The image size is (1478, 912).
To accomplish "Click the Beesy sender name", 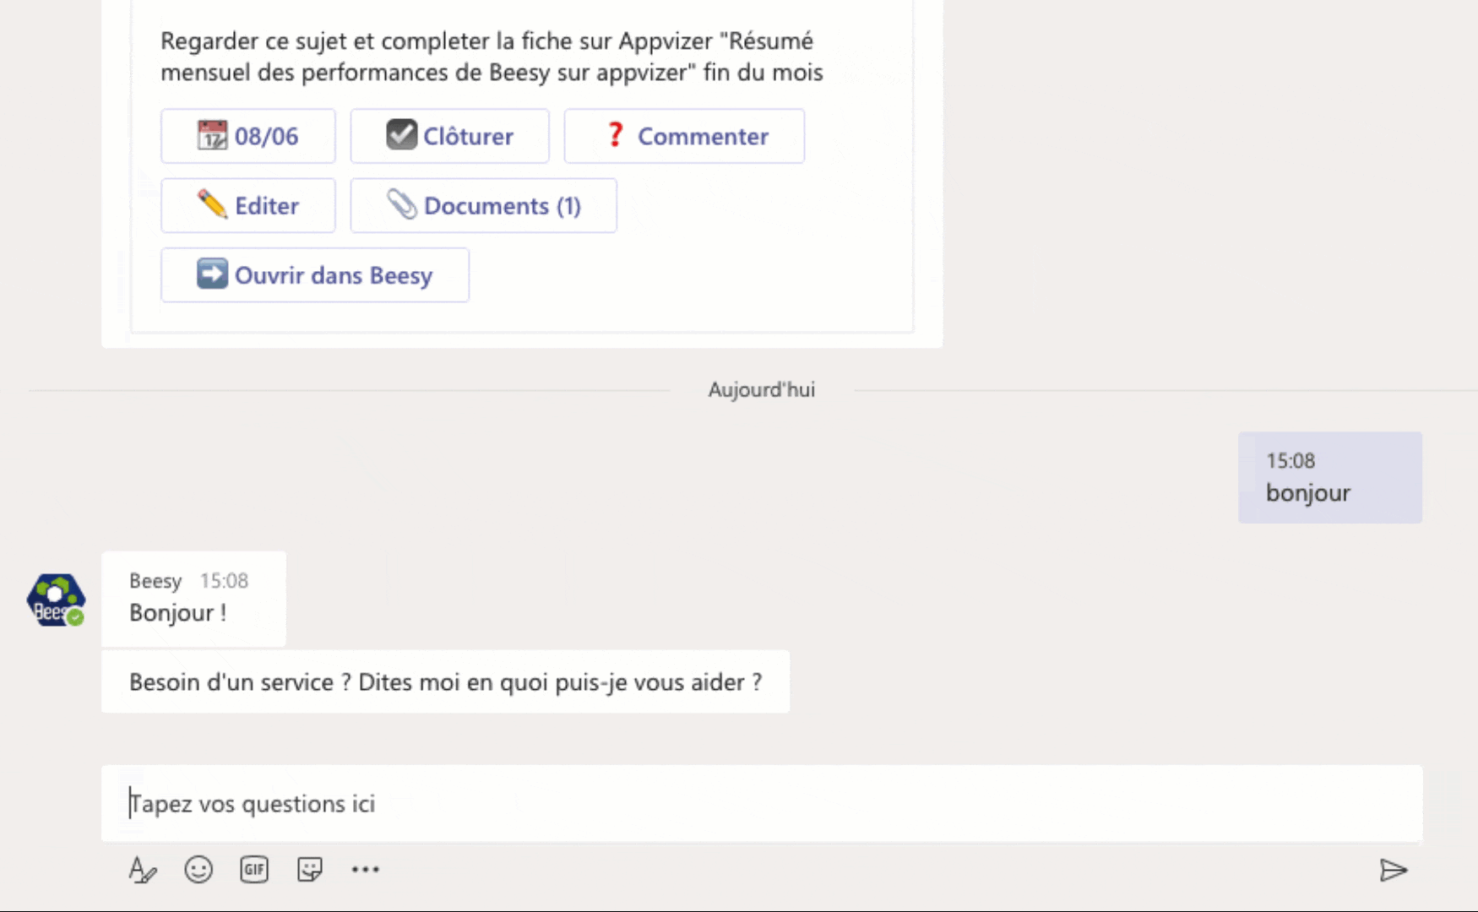I will point(155,581).
